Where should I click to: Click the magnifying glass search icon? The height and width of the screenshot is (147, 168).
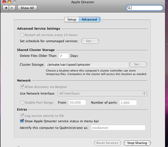[x=129, y=8]
